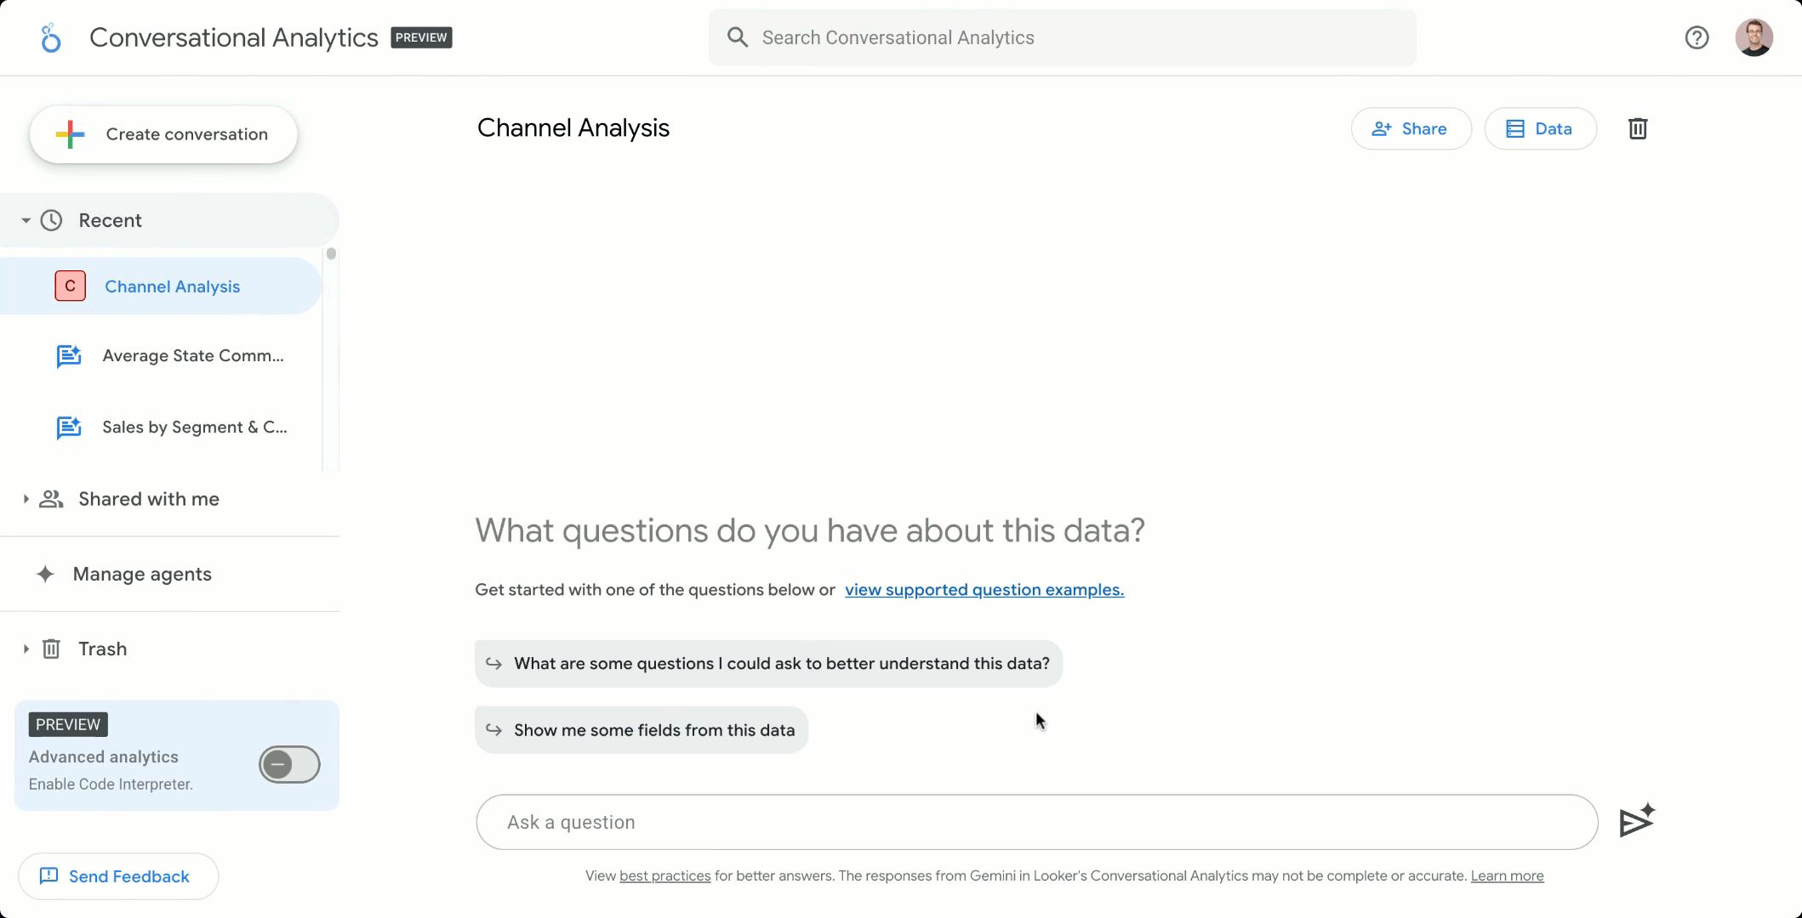Click the search magnifier icon
The image size is (1802, 918).
pyautogui.click(x=737, y=37)
